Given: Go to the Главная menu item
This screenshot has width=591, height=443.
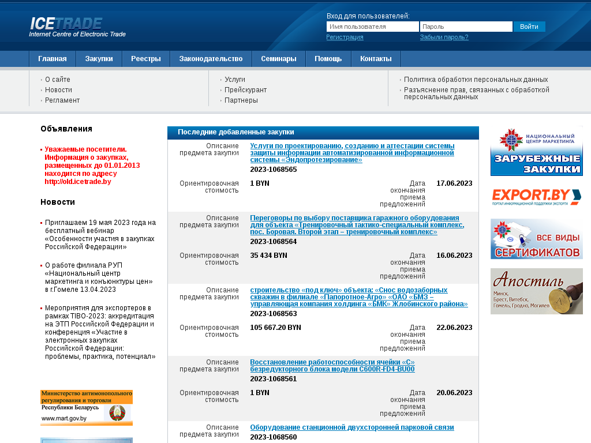Looking at the screenshot, I should click(53, 59).
